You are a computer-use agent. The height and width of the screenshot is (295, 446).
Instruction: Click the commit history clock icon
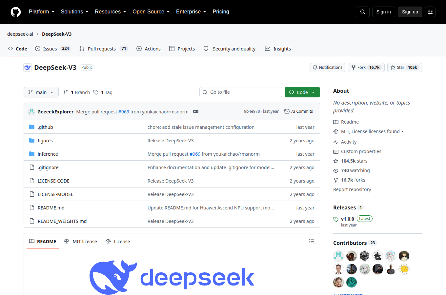tap(287, 111)
